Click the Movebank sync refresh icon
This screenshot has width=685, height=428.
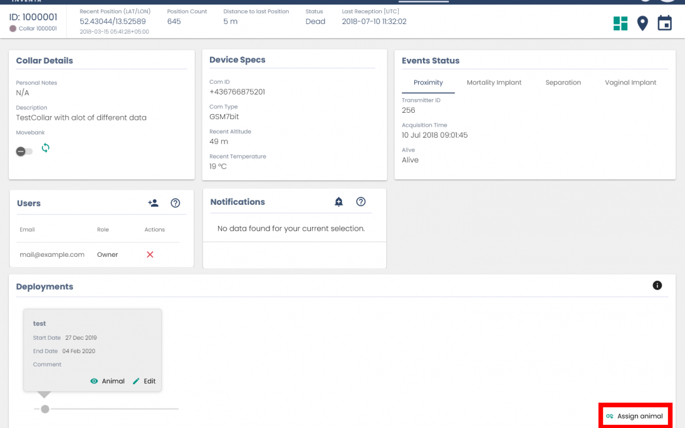46,148
